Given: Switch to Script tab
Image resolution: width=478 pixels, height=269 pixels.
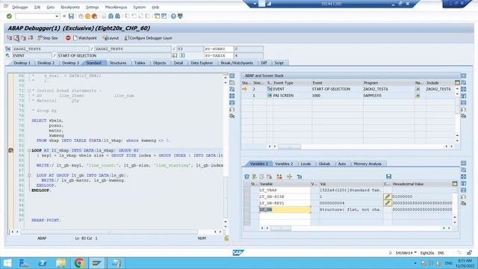Looking at the screenshot, I should (x=279, y=63).
